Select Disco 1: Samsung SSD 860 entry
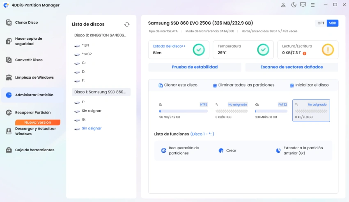The height and width of the screenshot is (202, 349). coord(101,92)
